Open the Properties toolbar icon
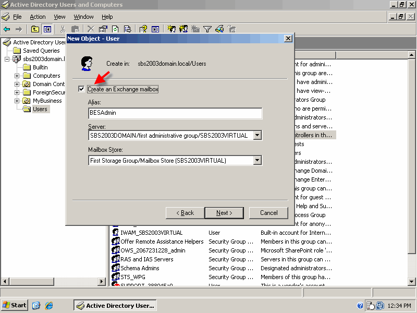 point(103,29)
